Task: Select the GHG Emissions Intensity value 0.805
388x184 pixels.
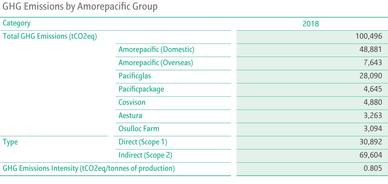Action: (x=373, y=168)
